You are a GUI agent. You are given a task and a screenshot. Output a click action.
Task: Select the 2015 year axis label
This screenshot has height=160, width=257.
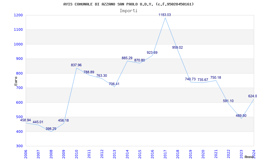pyautogui.click(x=140, y=154)
